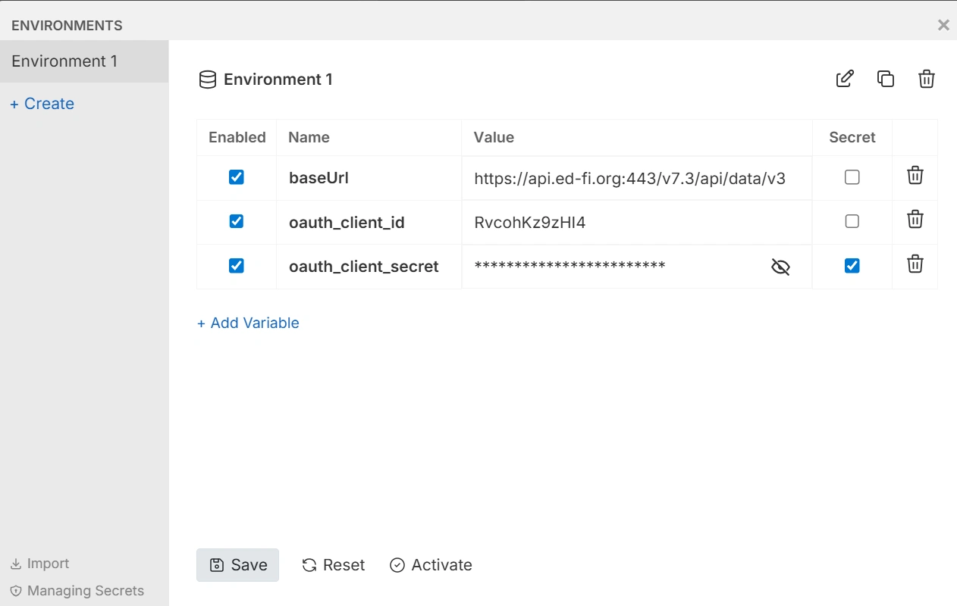Delete the oauth_client_id variable row
Viewport: 957px width, 606px height.
pyautogui.click(x=915, y=220)
